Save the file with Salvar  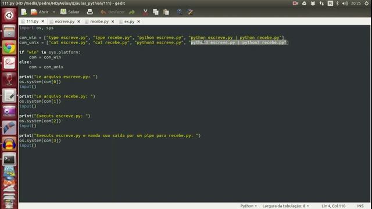point(70,12)
